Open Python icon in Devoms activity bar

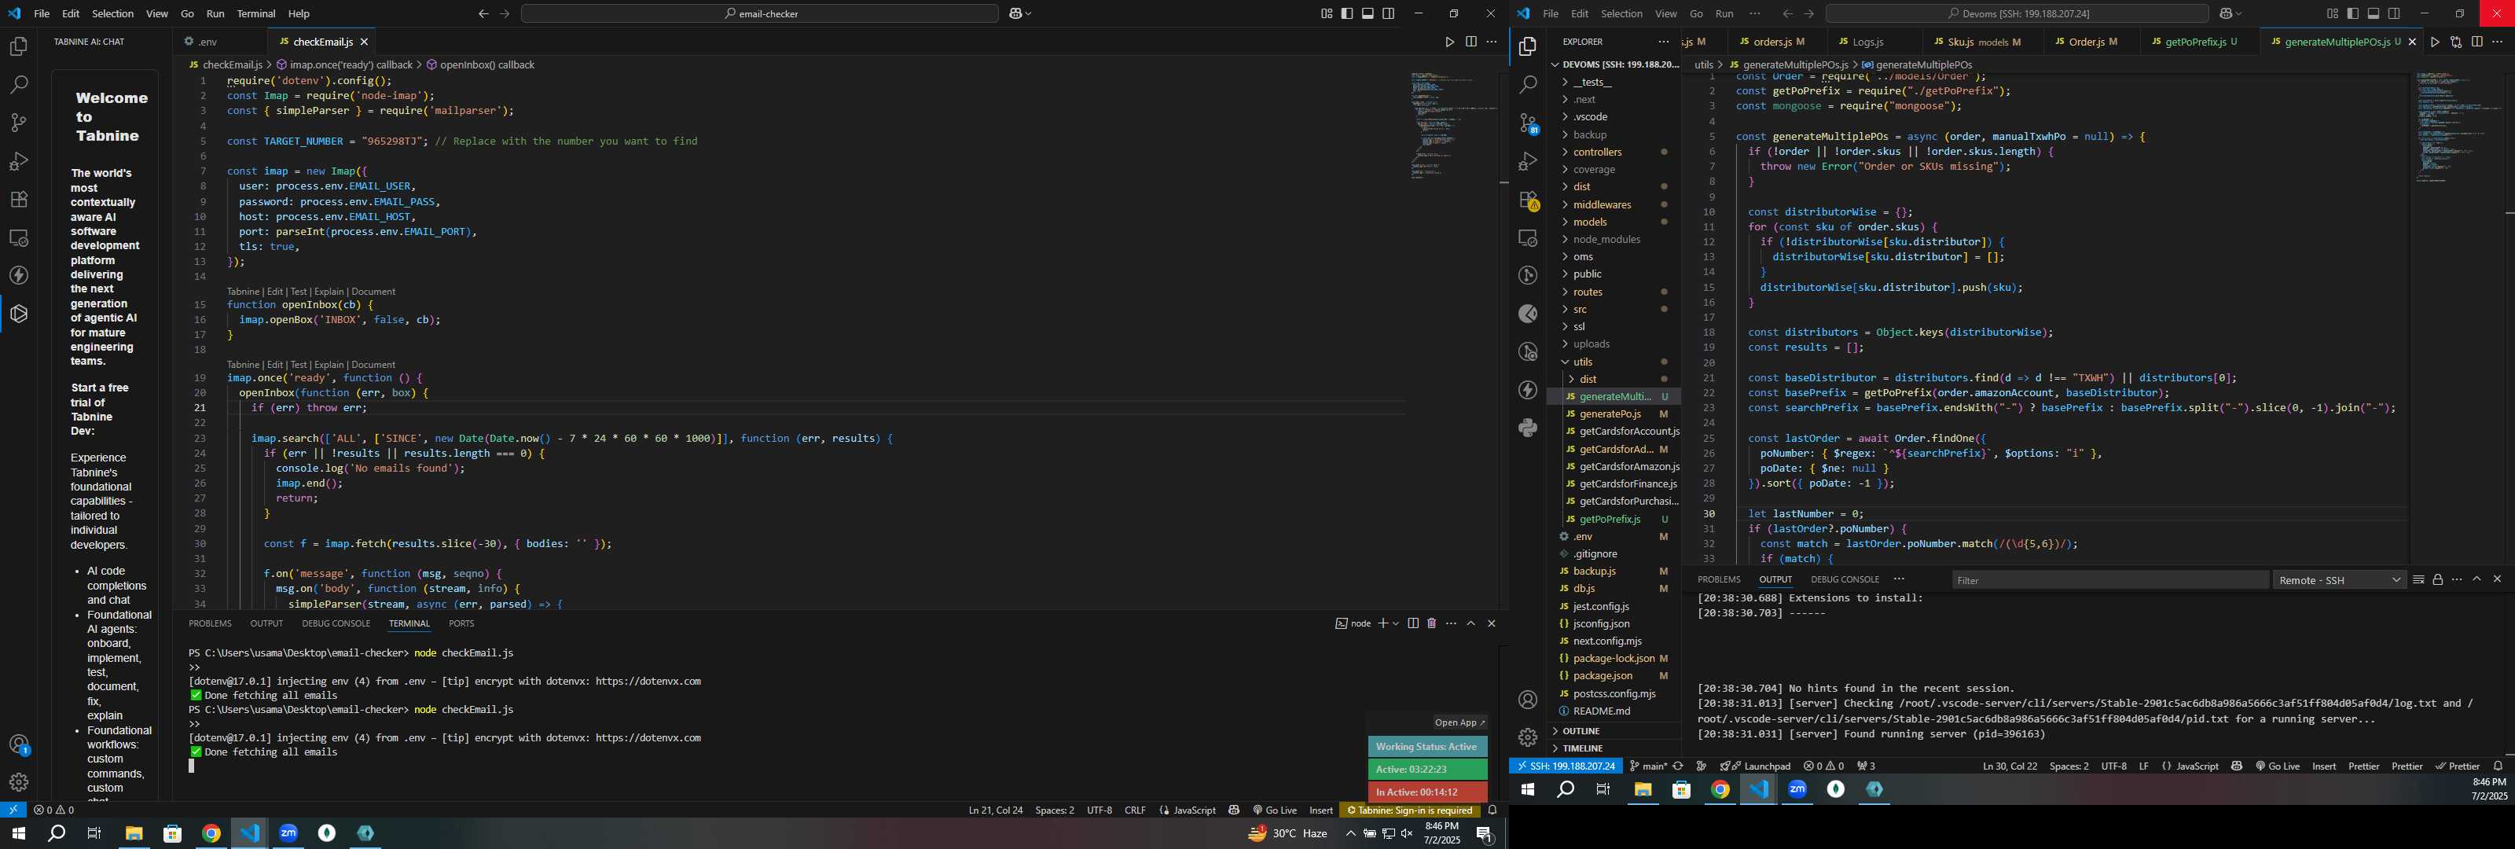(x=1528, y=428)
